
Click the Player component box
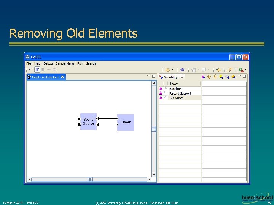(126, 122)
